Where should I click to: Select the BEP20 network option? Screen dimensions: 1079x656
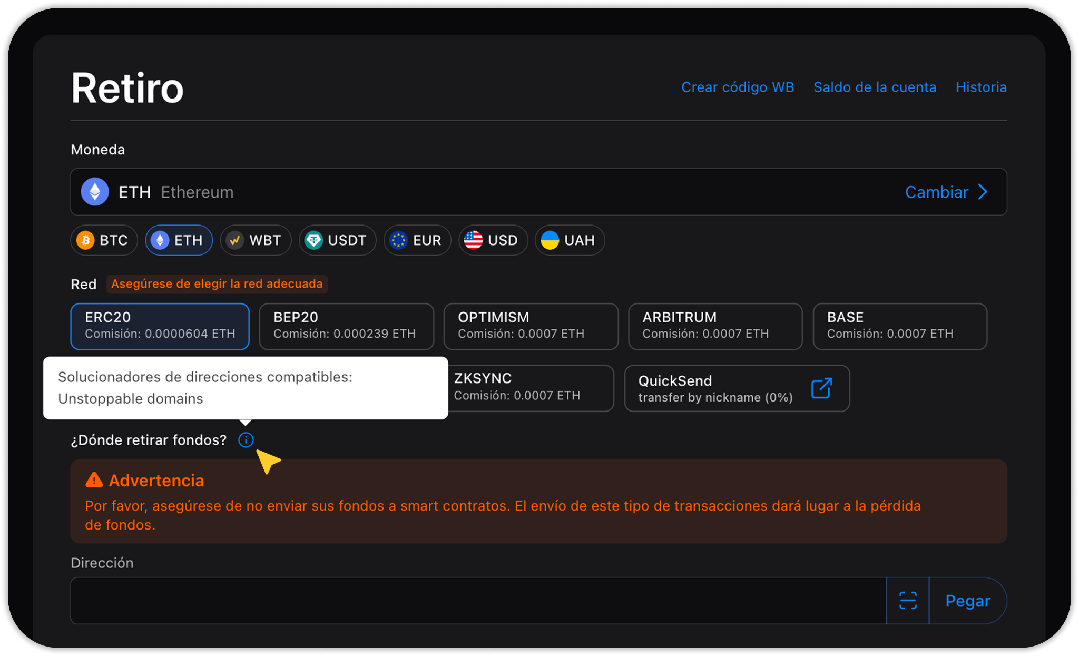[346, 326]
